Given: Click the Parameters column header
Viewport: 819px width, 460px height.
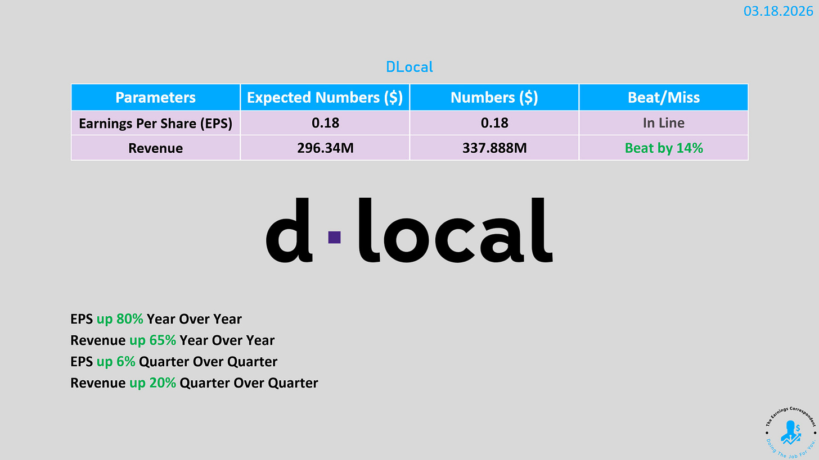Looking at the screenshot, I should (156, 97).
